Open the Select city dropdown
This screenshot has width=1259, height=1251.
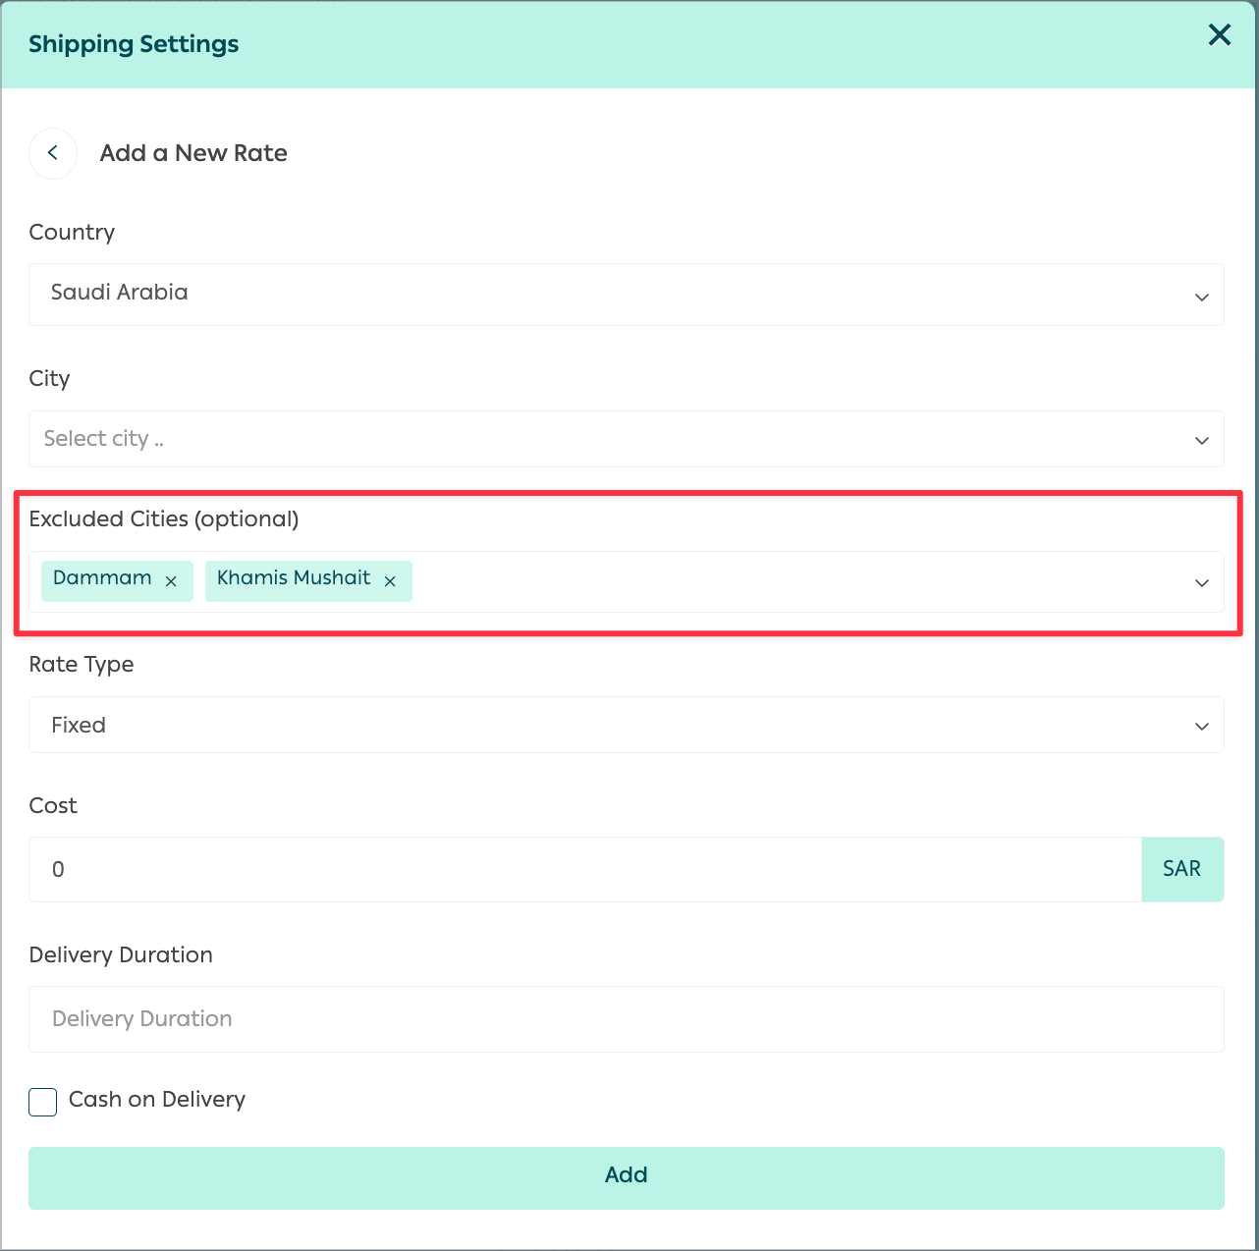tap(627, 439)
